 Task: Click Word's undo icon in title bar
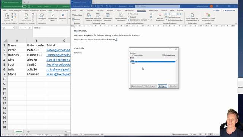click(102, 6)
